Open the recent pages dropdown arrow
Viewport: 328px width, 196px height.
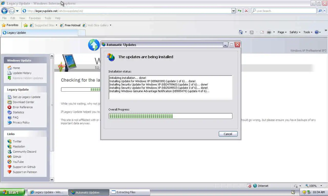click(17, 11)
